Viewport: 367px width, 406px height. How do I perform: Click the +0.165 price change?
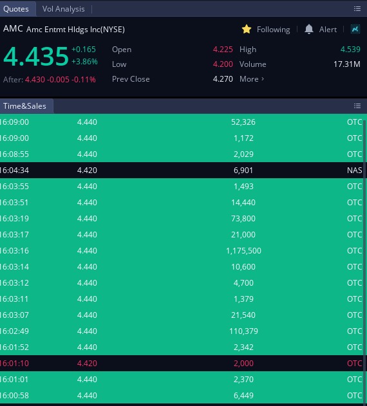click(x=84, y=49)
